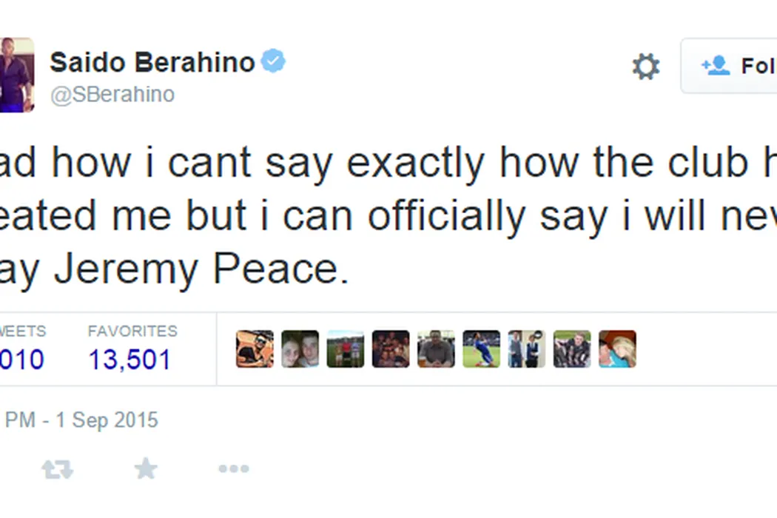This screenshot has height=518, width=777.
Task: Click the 1 Sep 2015 timestamp
Action: point(81,420)
